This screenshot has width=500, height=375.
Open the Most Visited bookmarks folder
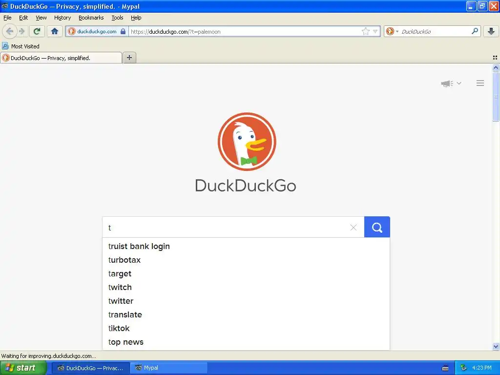(21, 46)
